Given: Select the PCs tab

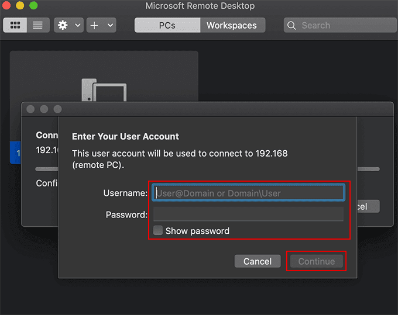Looking at the screenshot, I should coord(167,25).
